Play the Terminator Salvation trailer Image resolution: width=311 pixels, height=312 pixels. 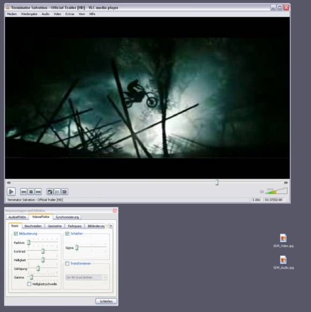(11, 192)
